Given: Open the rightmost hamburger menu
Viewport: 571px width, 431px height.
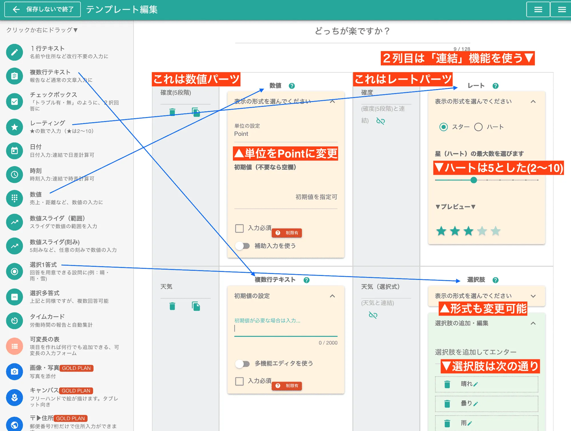Looking at the screenshot, I should click(562, 10).
